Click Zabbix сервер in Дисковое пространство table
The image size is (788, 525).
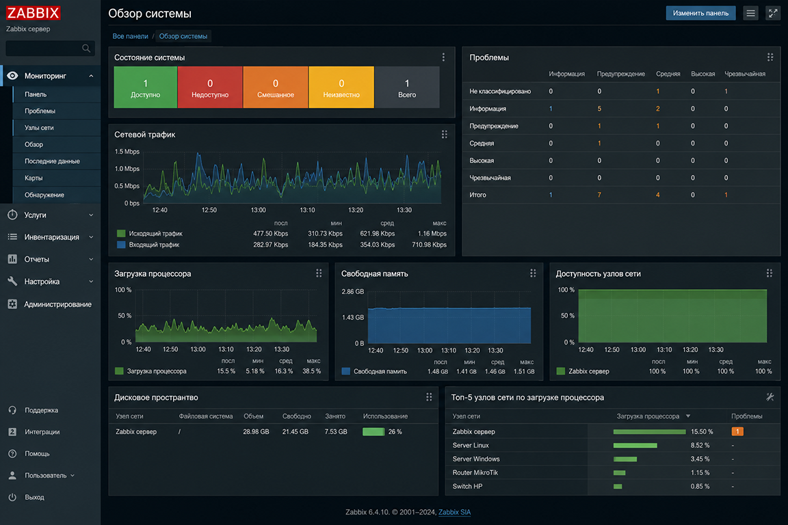coord(136,431)
